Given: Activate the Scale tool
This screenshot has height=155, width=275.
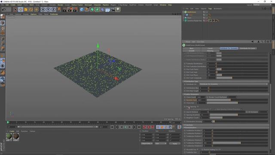Looking at the screenshot, I should click(x=26, y=9).
